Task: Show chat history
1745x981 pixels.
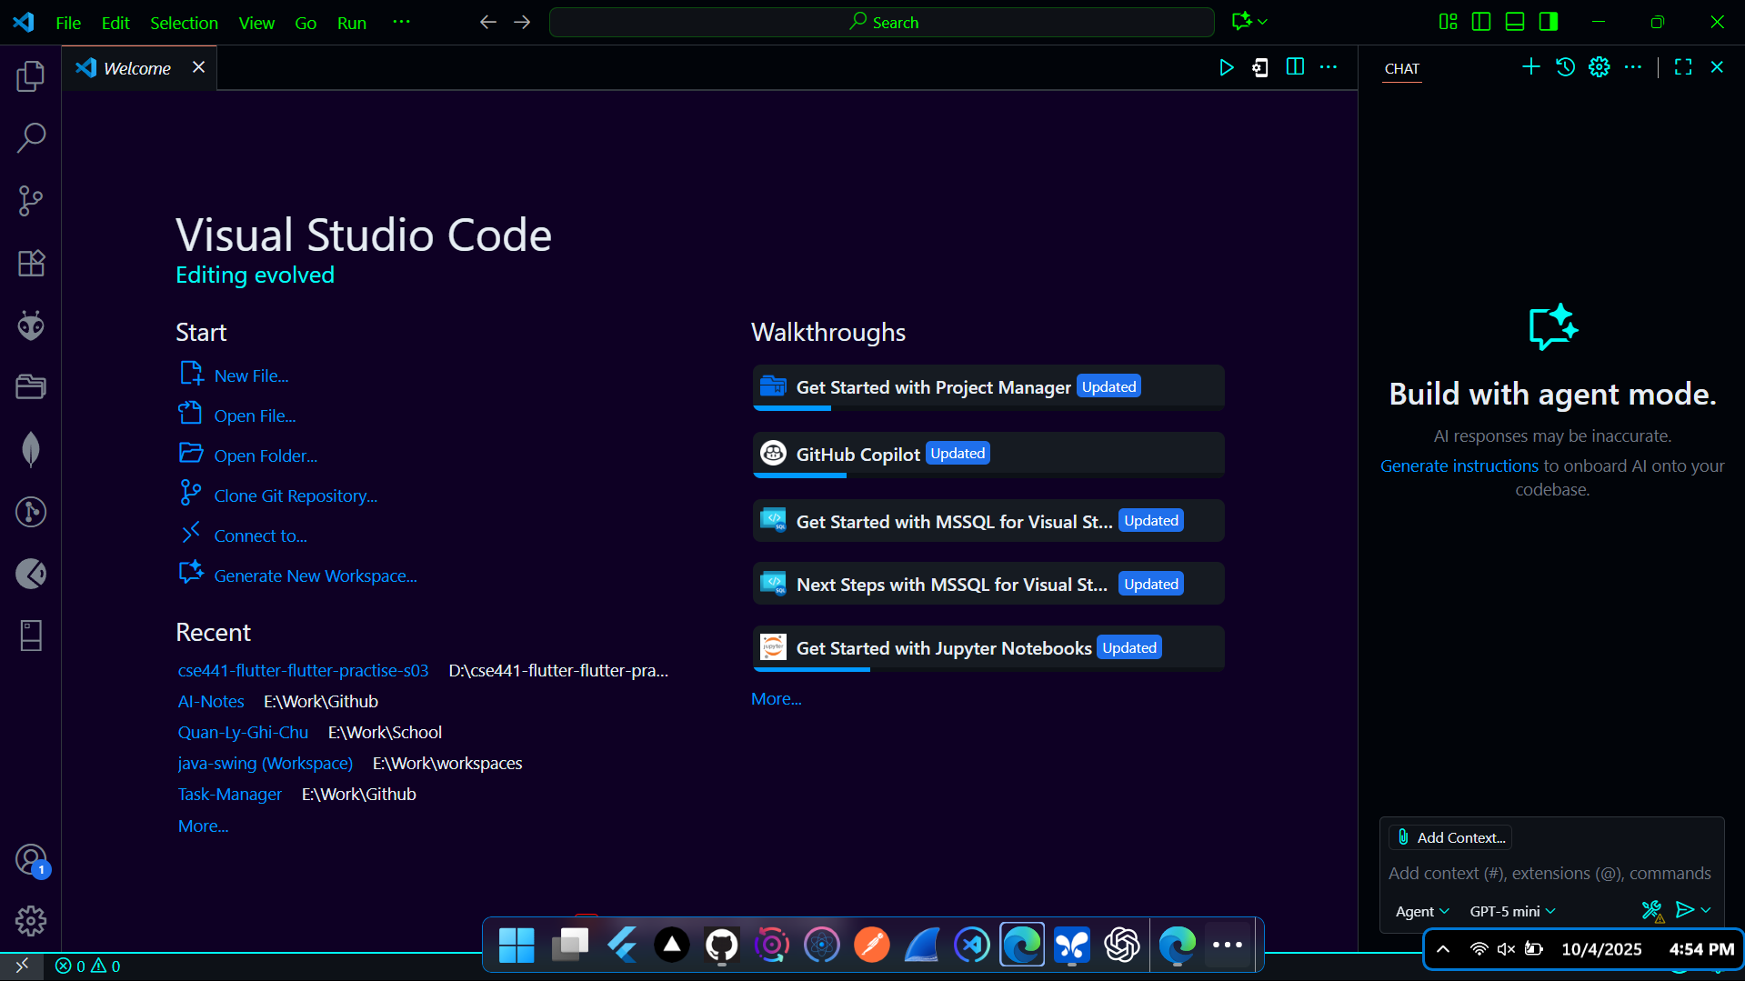Action: click(1565, 67)
